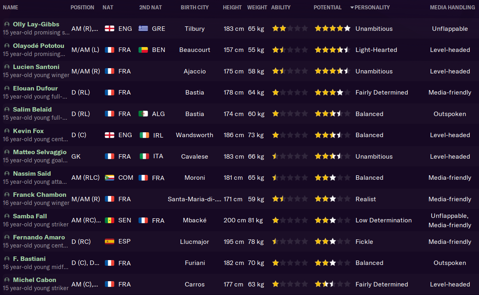This screenshot has width=479, height=295.
Task: Click the Ireland flag in Kevin Fox's row
Action: coord(144,135)
